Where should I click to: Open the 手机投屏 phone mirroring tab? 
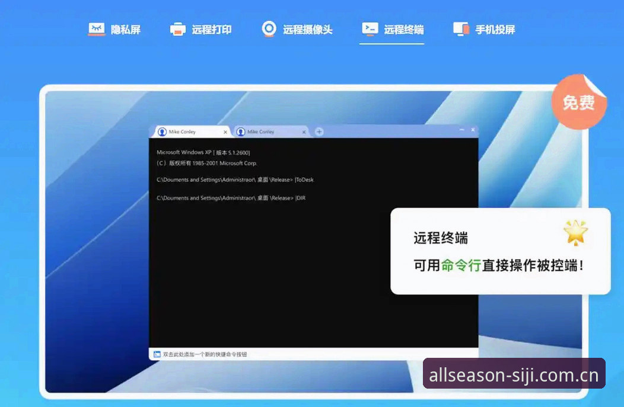point(484,30)
